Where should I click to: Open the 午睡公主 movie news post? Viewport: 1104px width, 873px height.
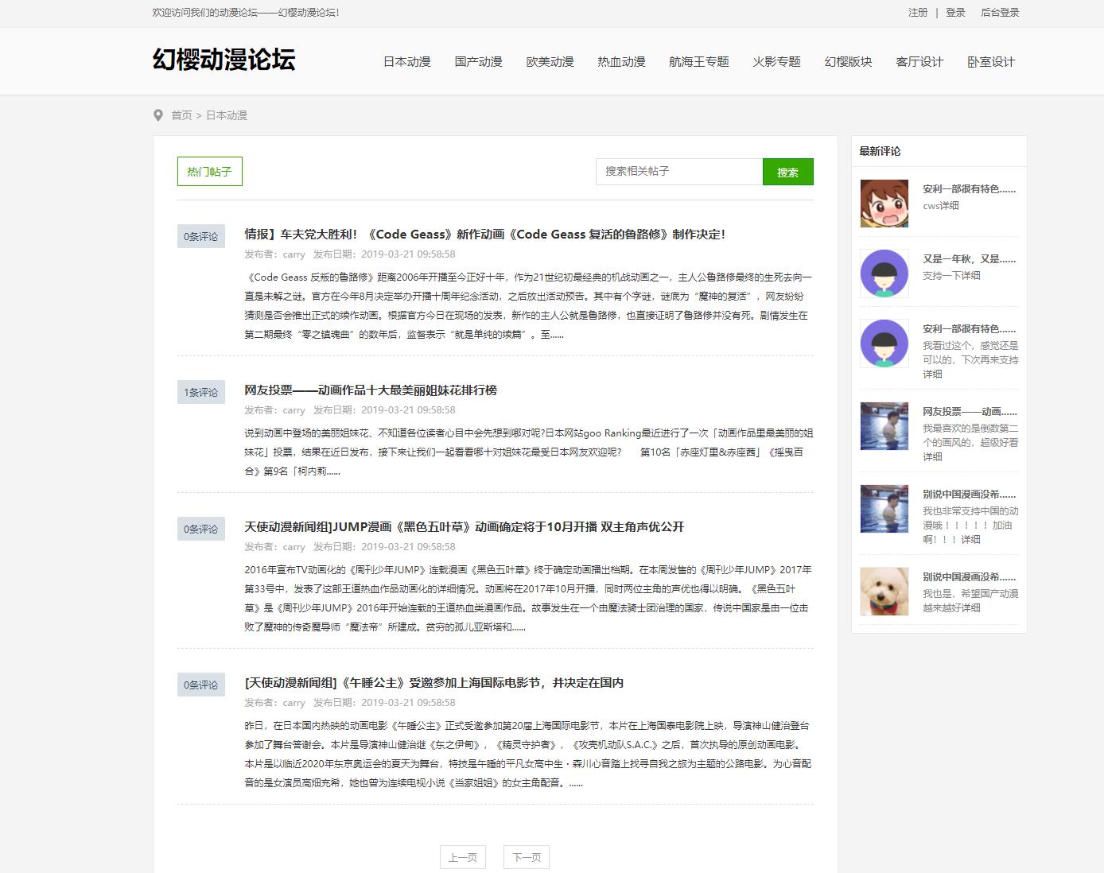coord(433,682)
